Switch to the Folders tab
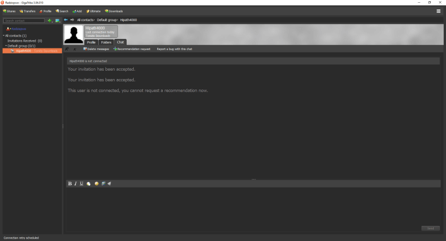 tap(106, 42)
